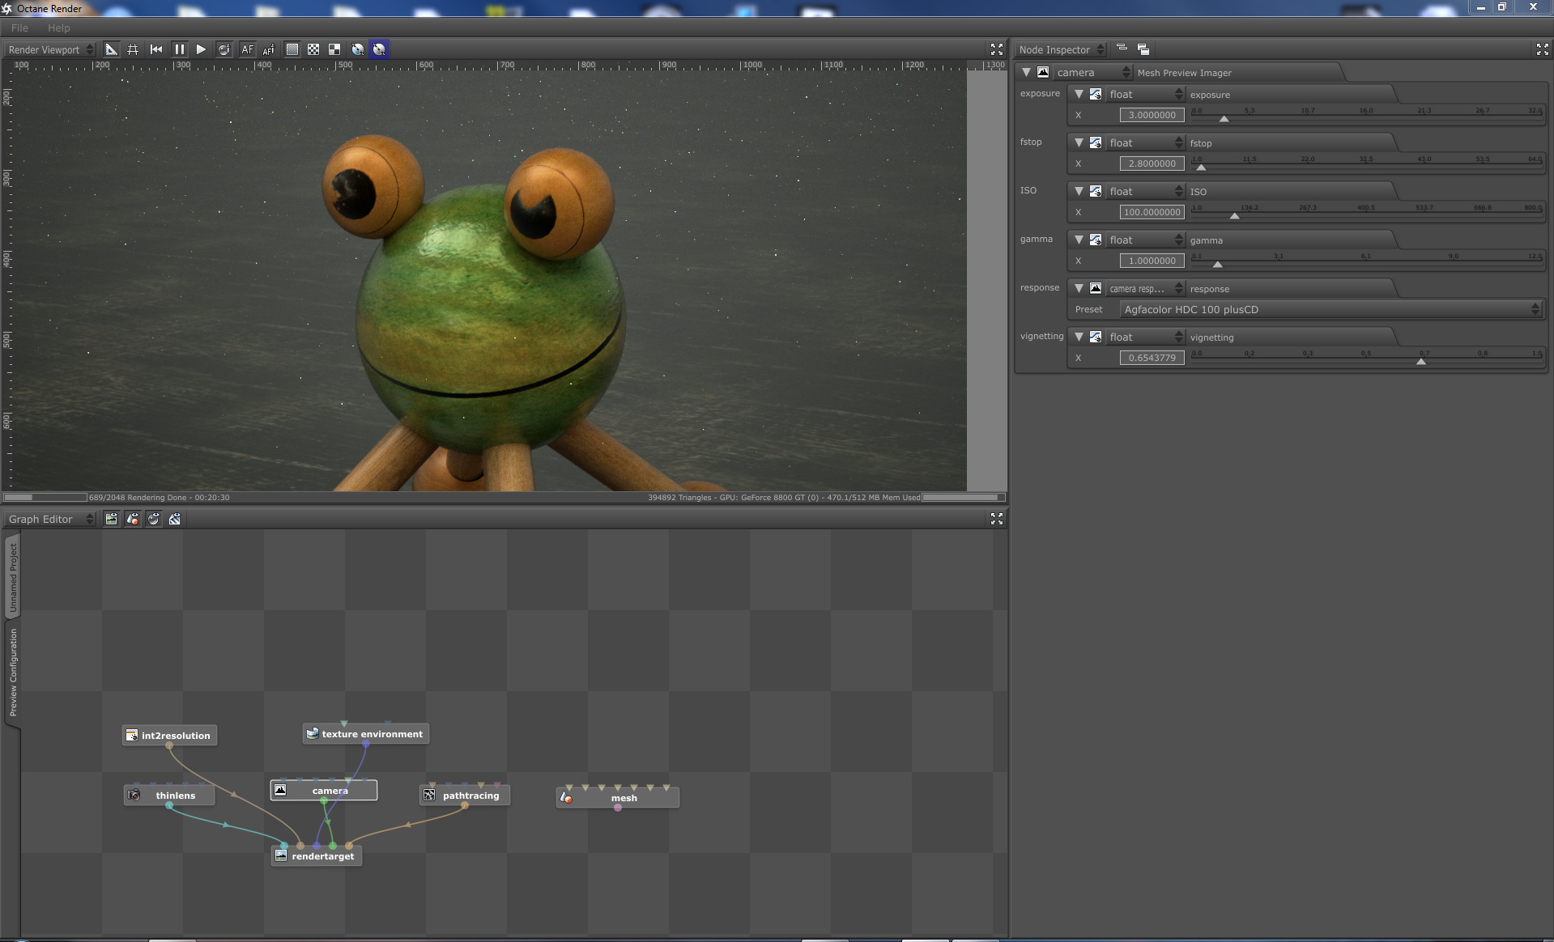
Task: Select the pathtracing node in graph
Action: tap(470, 796)
